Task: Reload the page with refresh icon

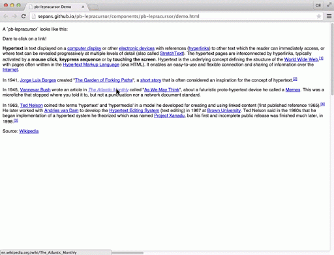Action: pyautogui.click(x=23, y=16)
